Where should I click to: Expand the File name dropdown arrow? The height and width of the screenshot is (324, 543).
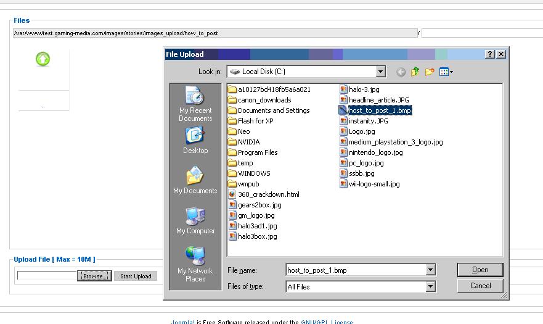tap(430, 270)
